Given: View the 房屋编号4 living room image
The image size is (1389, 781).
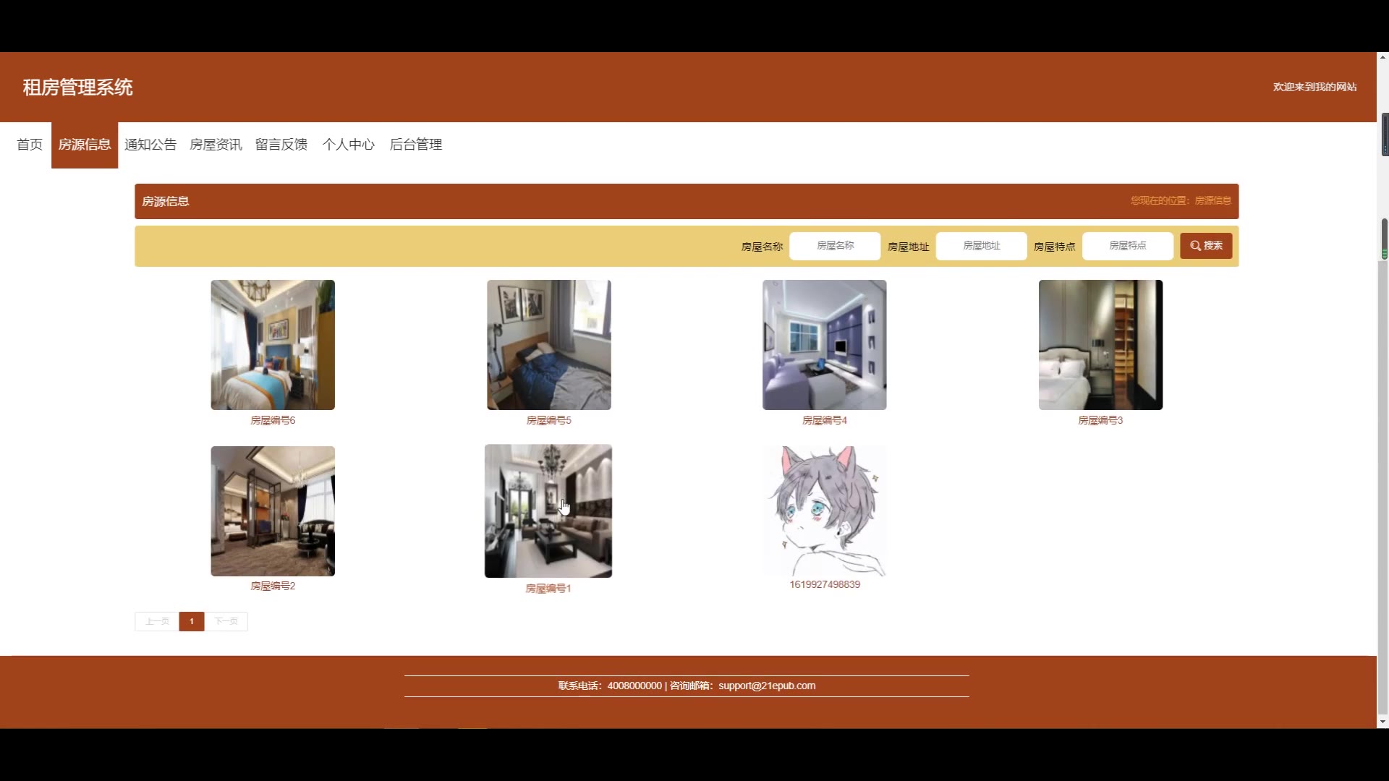Looking at the screenshot, I should pyautogui.click(x=824, y=345).
